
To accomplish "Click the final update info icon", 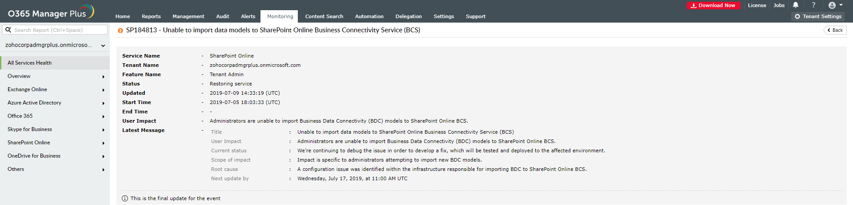I will (125, 198).
